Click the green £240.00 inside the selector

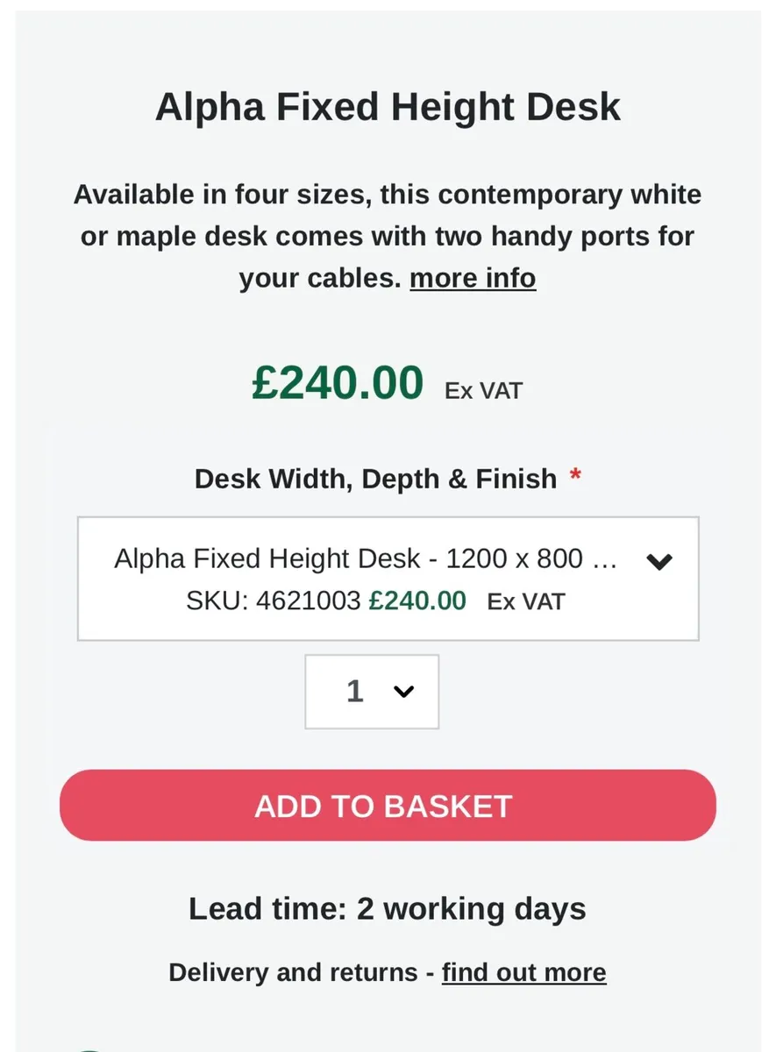[417, 601]
